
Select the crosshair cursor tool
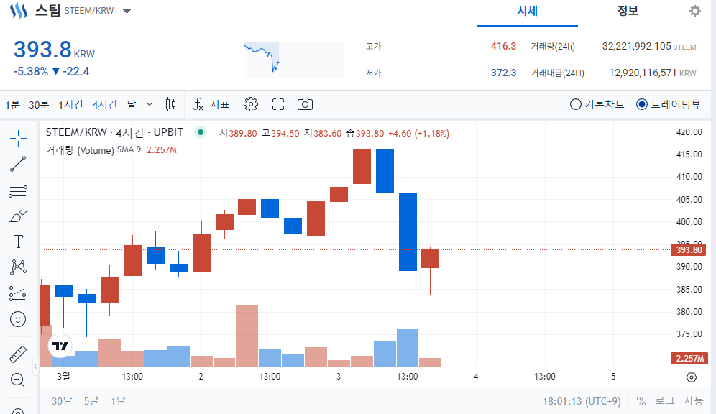pyautogui.click(x=18, y=138)
